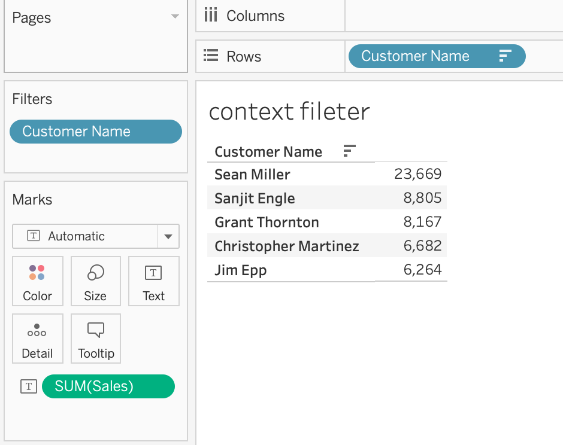The height and width of the screenshot is (445, 563).
Task: Open the Text marks card
Action: pos(154,281)
